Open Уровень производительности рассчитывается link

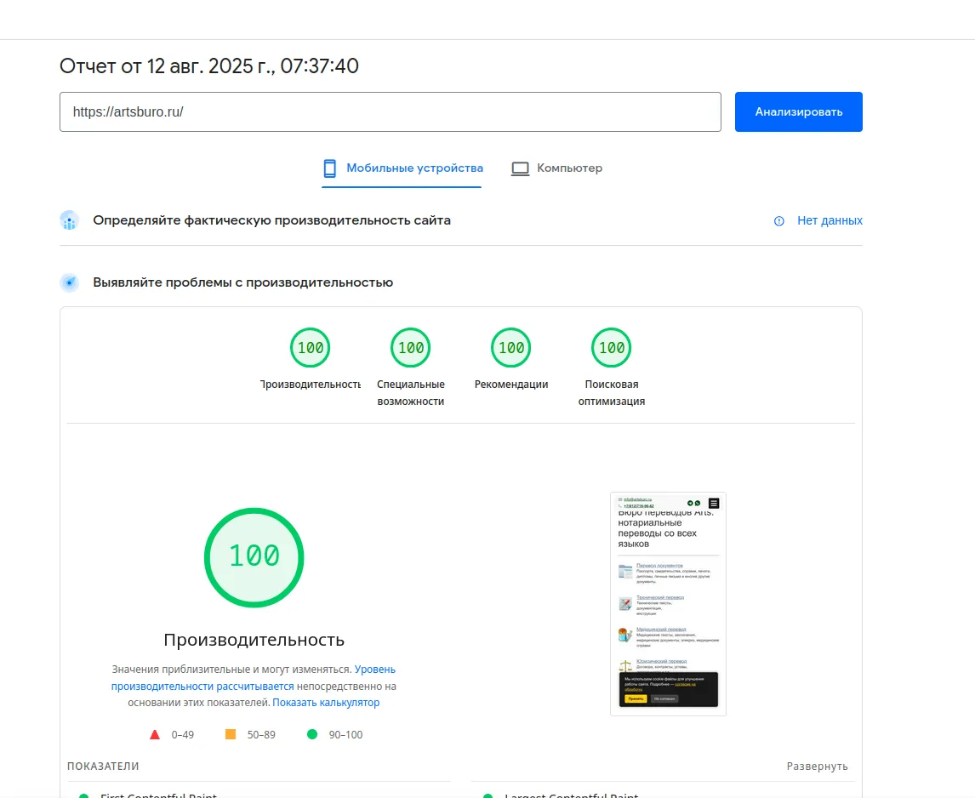point(253,678)
